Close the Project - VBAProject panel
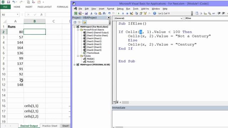 coord(109,17)
